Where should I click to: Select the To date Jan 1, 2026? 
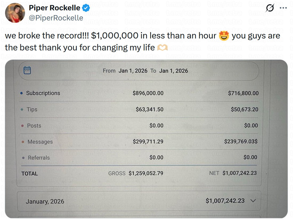pos(173,71)
